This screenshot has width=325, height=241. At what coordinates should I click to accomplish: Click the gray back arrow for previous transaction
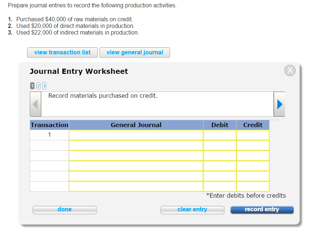35,104
